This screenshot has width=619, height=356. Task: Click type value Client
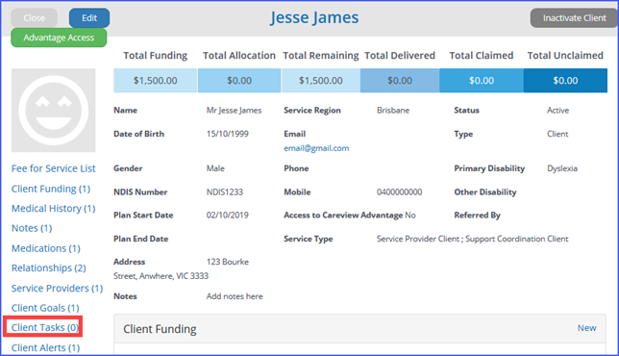point(557,134)
